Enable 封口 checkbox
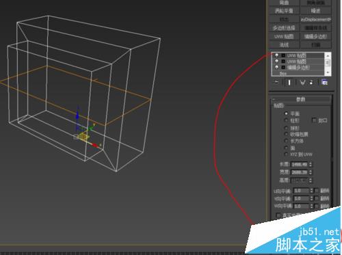The image size is (342, 255). [x=314, y=120]
